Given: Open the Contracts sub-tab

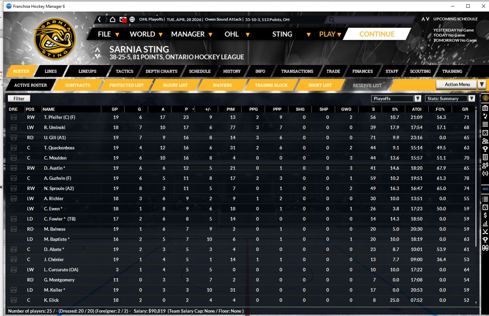Looking at the screenshot, I should (78, 85).
